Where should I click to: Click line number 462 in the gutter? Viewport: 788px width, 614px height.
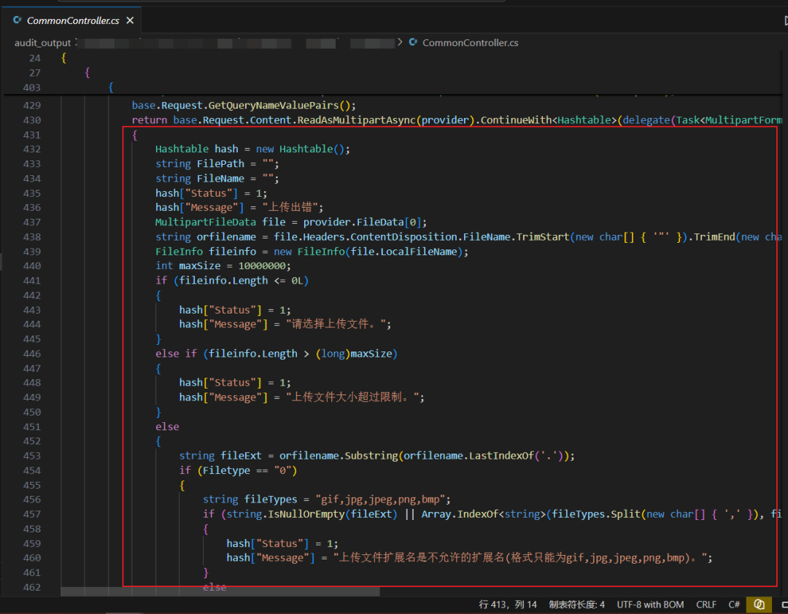pos(31,587)
